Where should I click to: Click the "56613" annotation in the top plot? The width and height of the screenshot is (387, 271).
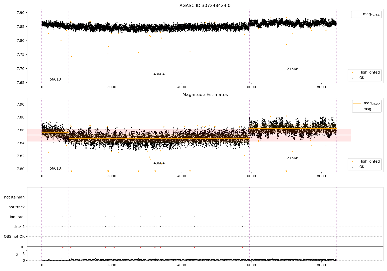click(x=55, y=79)
